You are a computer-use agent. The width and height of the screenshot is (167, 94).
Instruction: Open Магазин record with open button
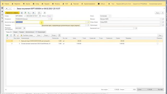pyautogui.click(x=163, y=19)
